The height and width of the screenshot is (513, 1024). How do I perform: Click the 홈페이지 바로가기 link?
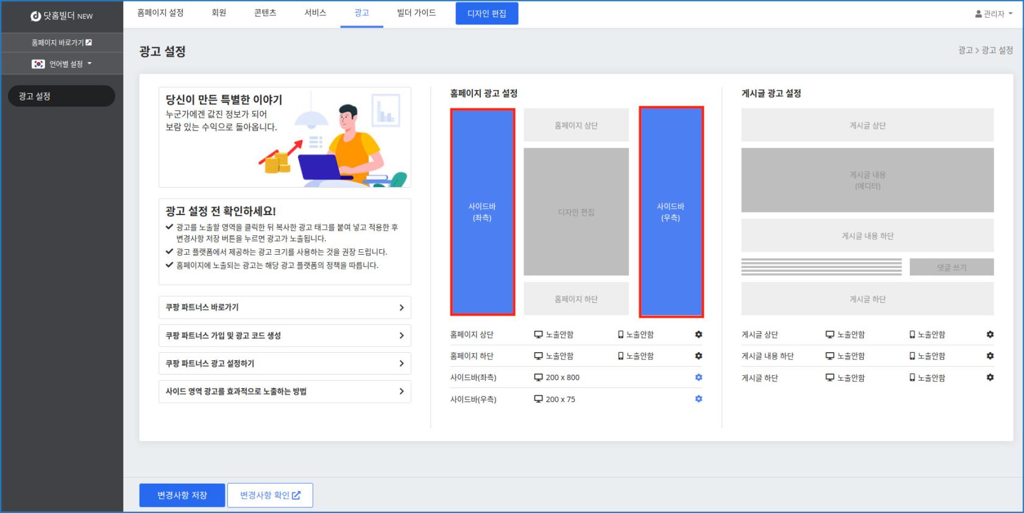pyautogui.click(x=62, y=43)
